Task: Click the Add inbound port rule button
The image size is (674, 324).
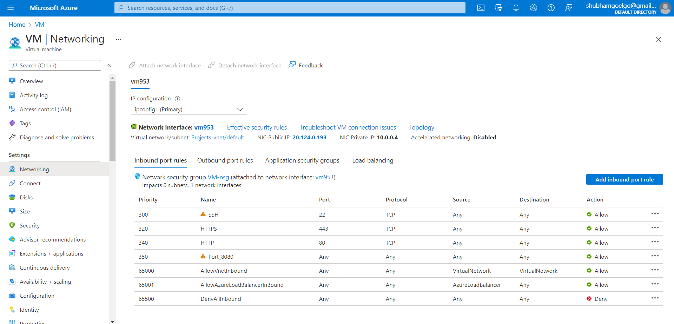Action: [625, 179]
